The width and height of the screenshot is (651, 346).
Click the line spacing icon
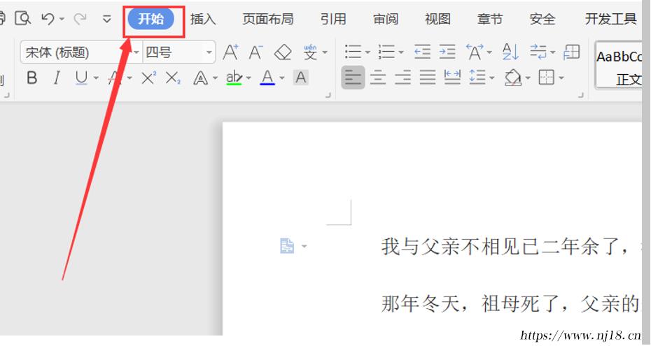coord(477,78)
